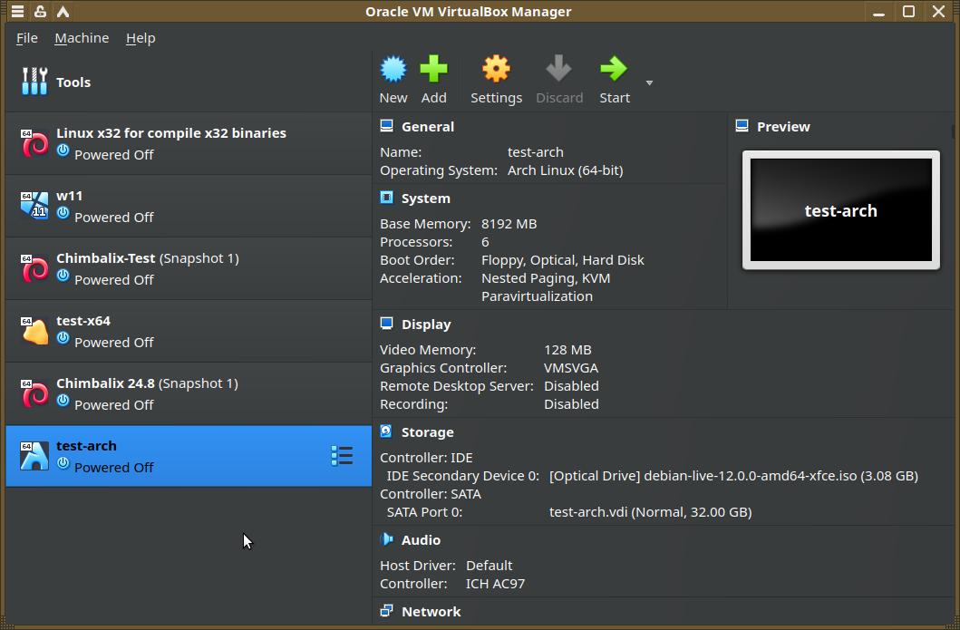Open the Start button dropdown arrow
The width and height of the screenshot is (960, 630).
coord(649,82)
